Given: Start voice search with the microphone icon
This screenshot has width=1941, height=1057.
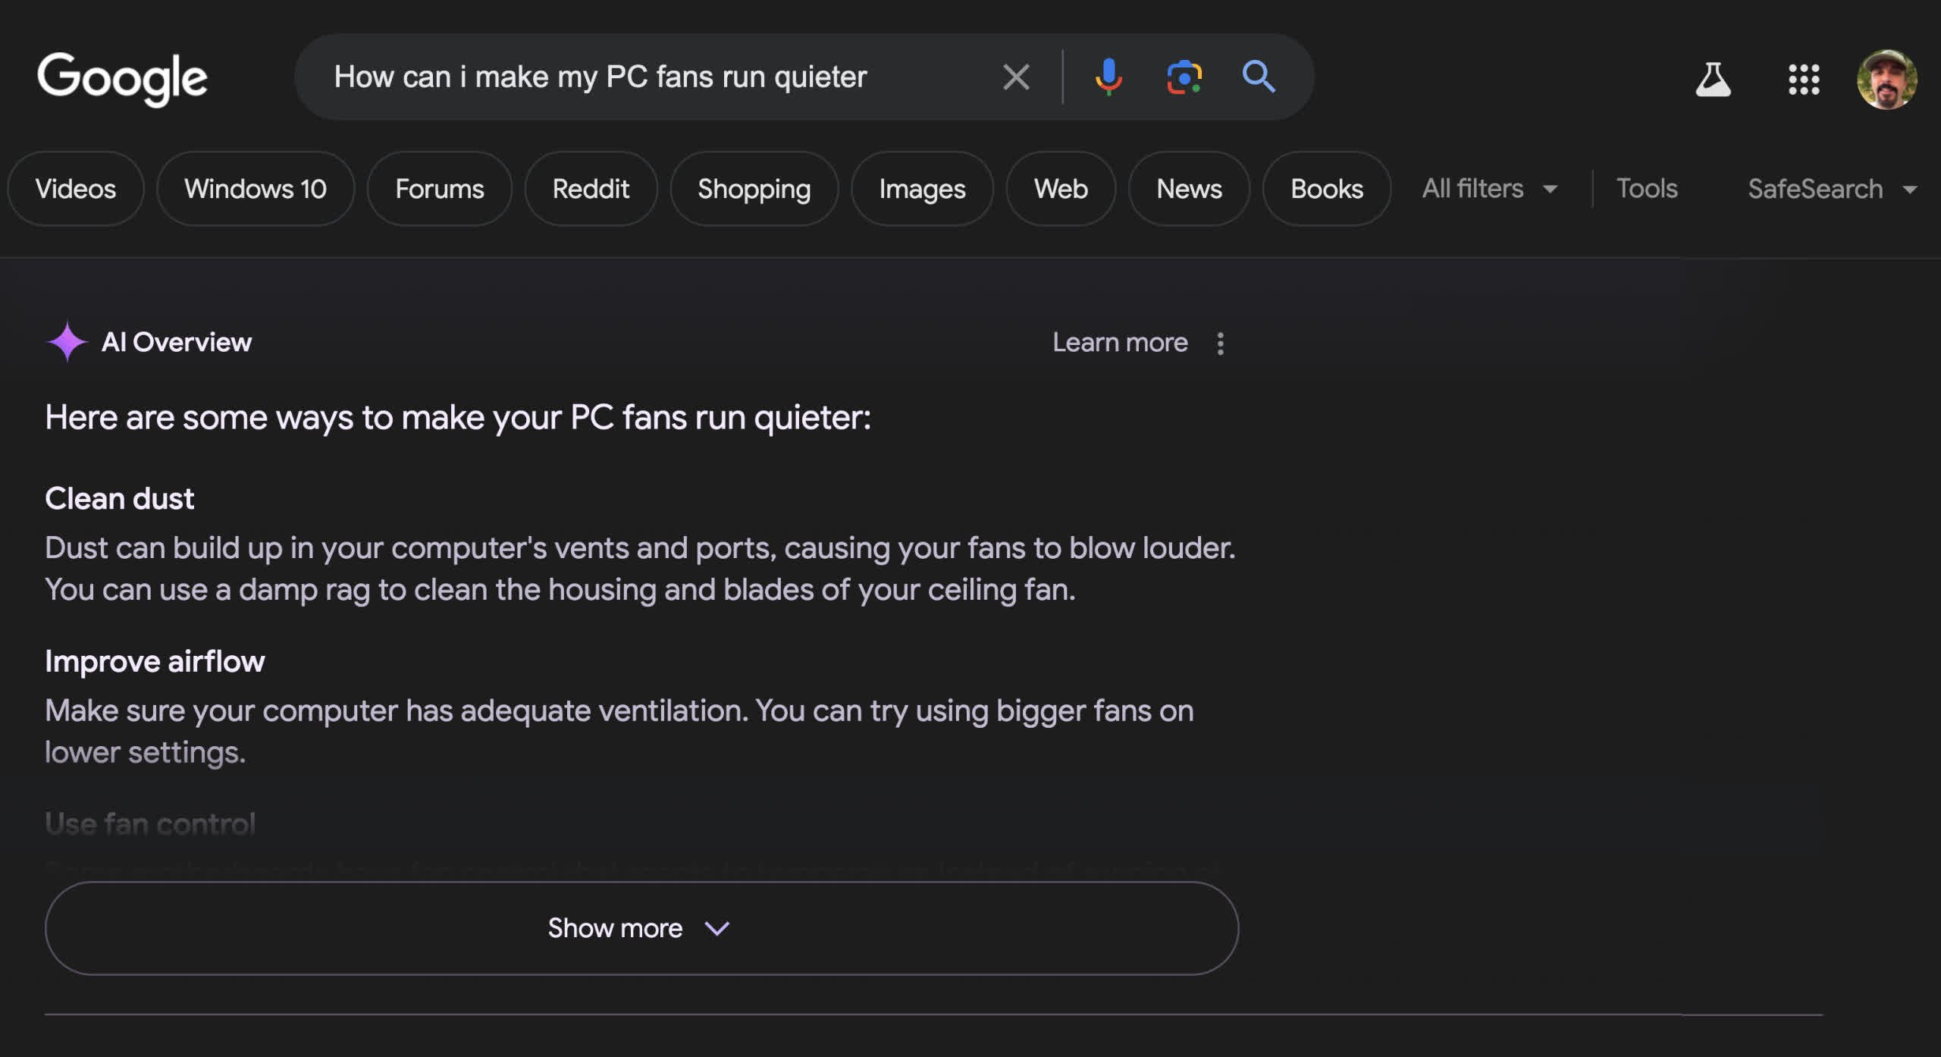Looking at the screenshot, I should [1108, 77].
